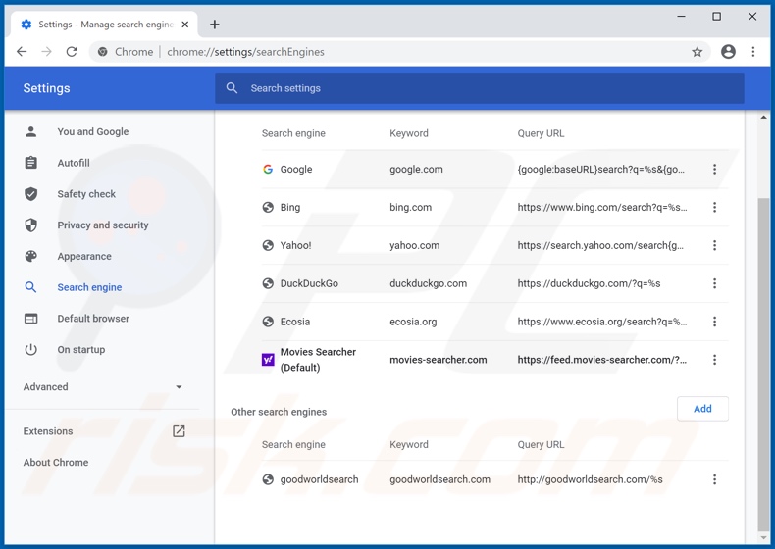Click in the Search settings field
Image resolution: width=775 pixels, height=549 pixels.
tap(479, 88)
